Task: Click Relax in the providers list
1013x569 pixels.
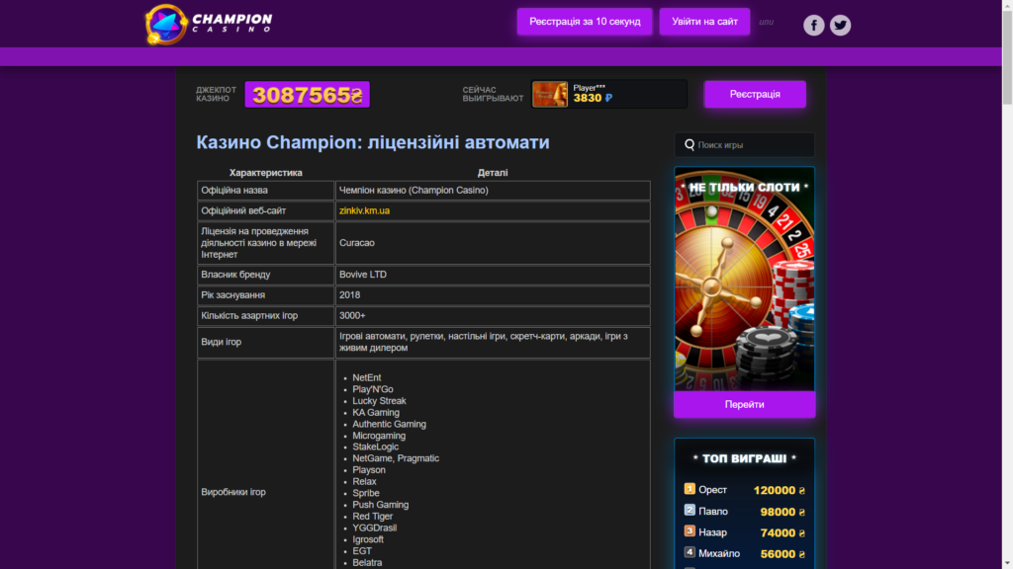Action: (x=364, y=482)
